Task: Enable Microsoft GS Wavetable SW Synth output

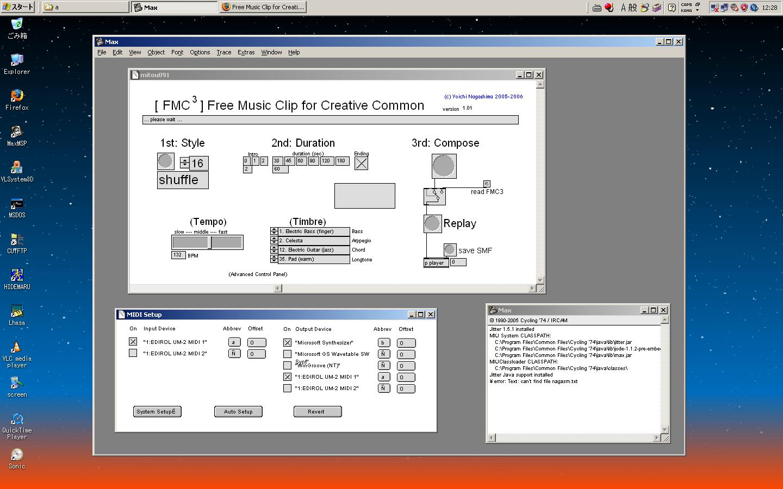Action: pyautogui.click(x=287, y=354)
